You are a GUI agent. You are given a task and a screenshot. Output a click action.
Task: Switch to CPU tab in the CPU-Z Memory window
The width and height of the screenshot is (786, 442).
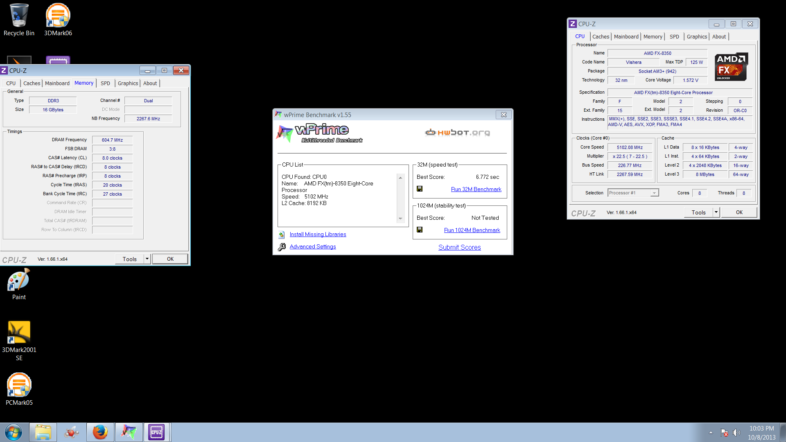[x=11, y=83]
